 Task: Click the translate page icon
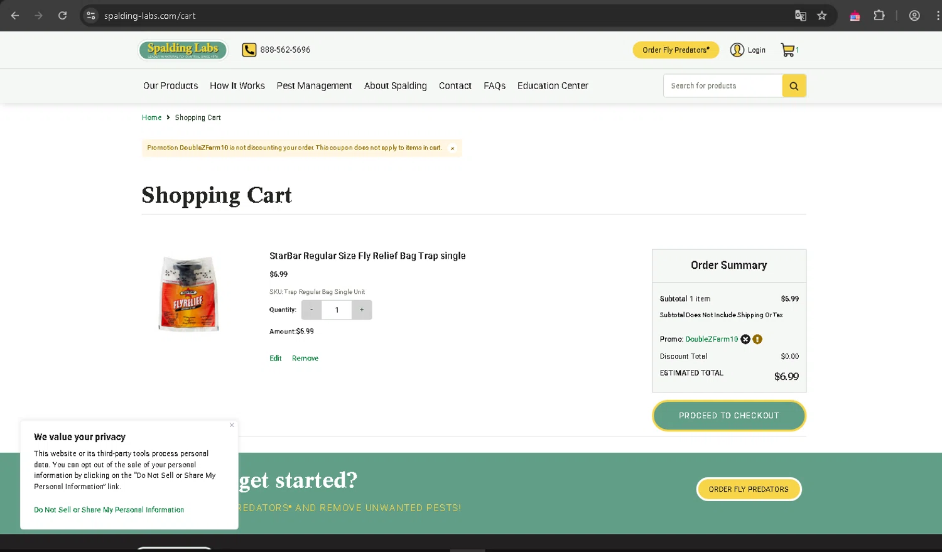tap(800, 16)
